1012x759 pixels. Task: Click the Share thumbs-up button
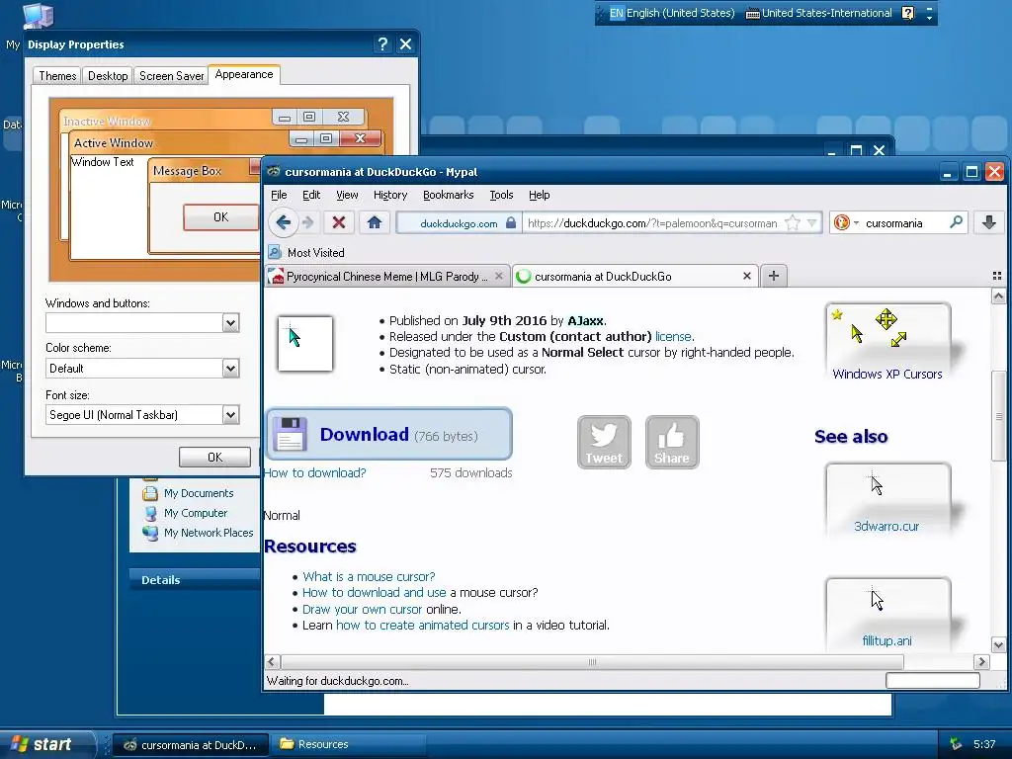[672, 442]
